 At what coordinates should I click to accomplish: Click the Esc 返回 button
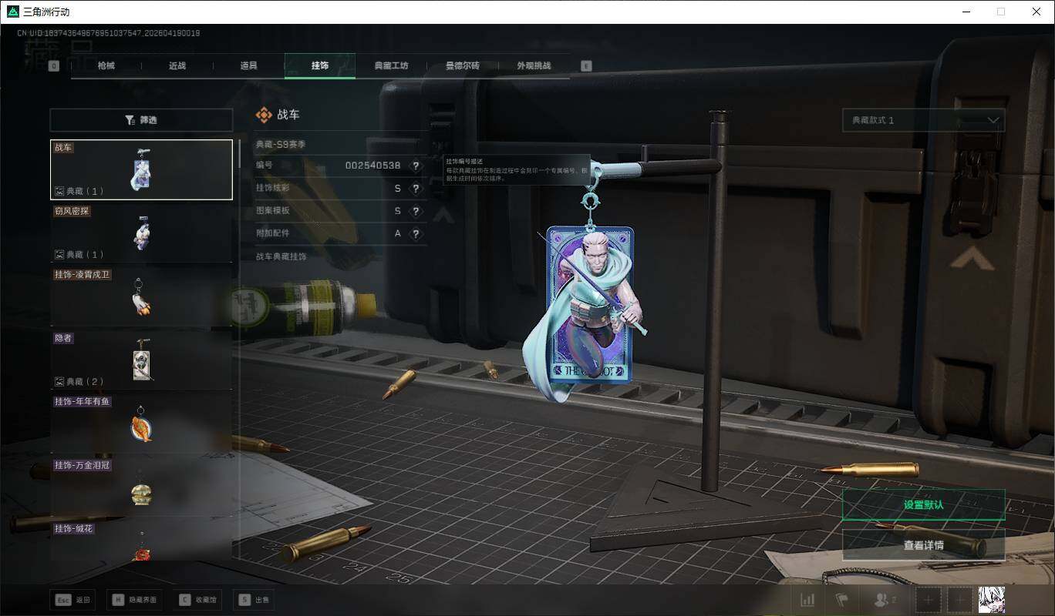73,600
